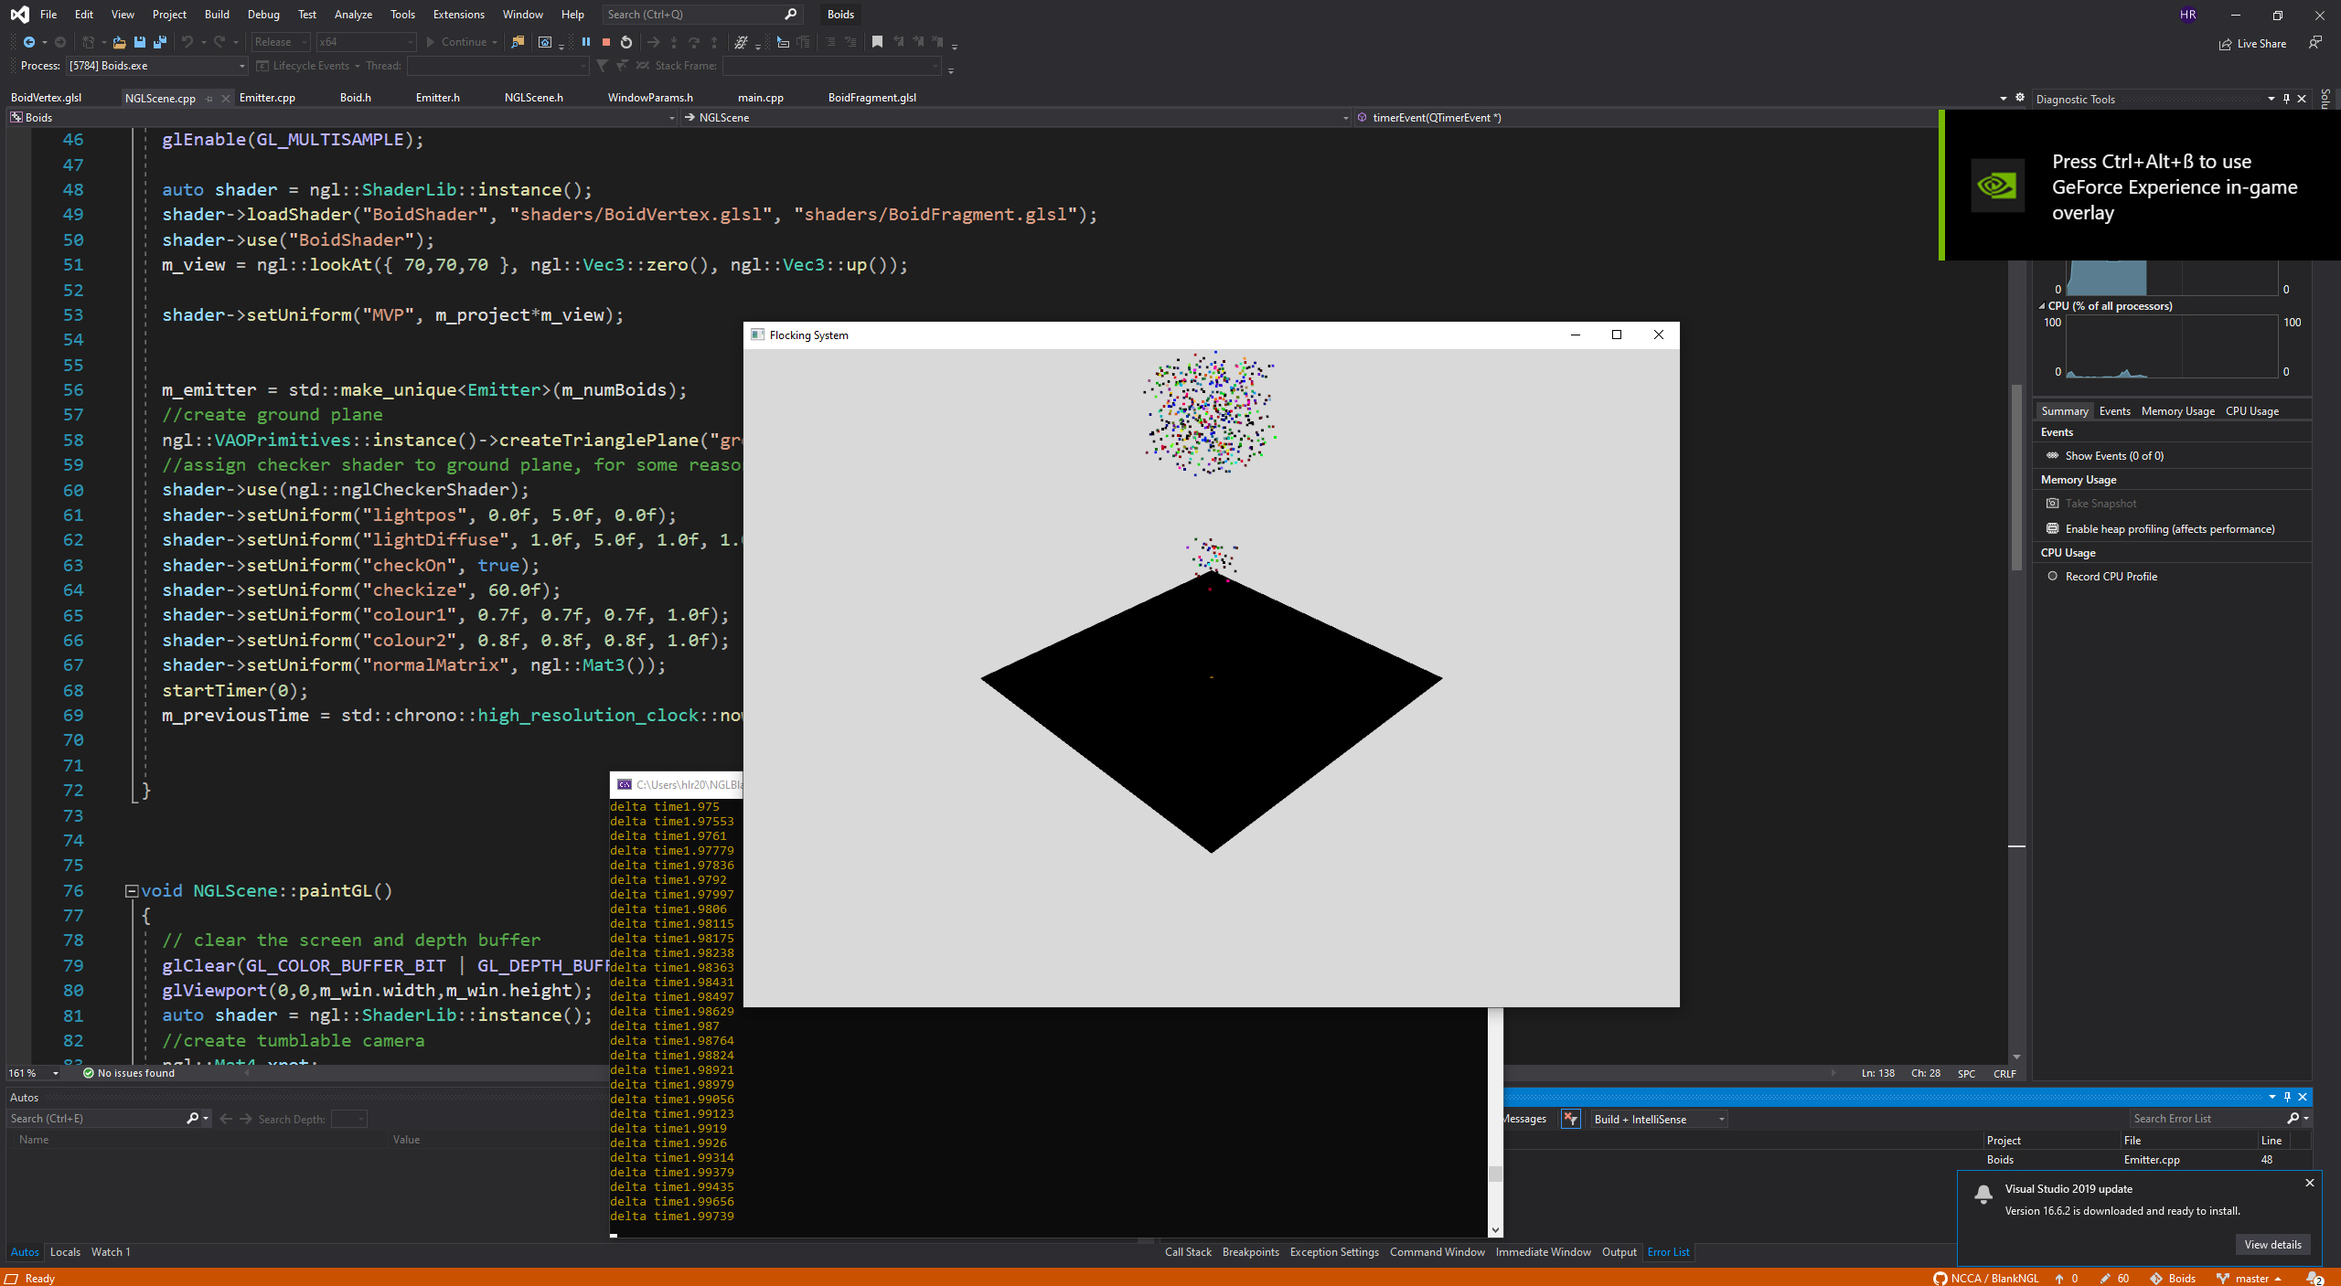Open the Extensions menu
The width and height of the screenshot is (2341, 1286).
tap(459, 14)
